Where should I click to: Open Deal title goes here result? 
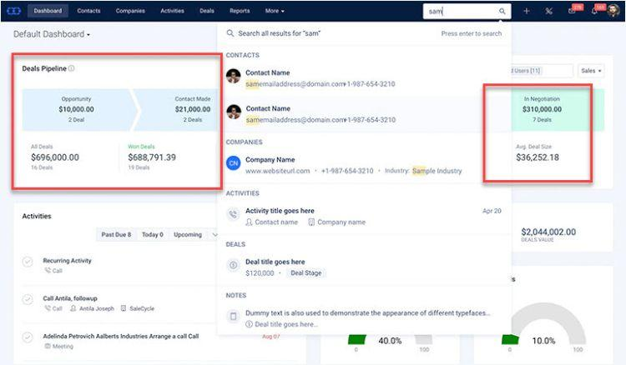click(364, 267)
